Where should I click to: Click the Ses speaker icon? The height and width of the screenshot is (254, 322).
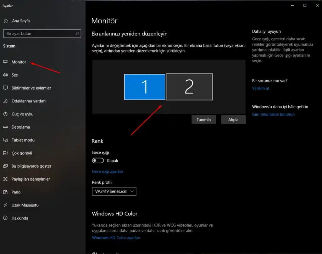tap(5, 75)
